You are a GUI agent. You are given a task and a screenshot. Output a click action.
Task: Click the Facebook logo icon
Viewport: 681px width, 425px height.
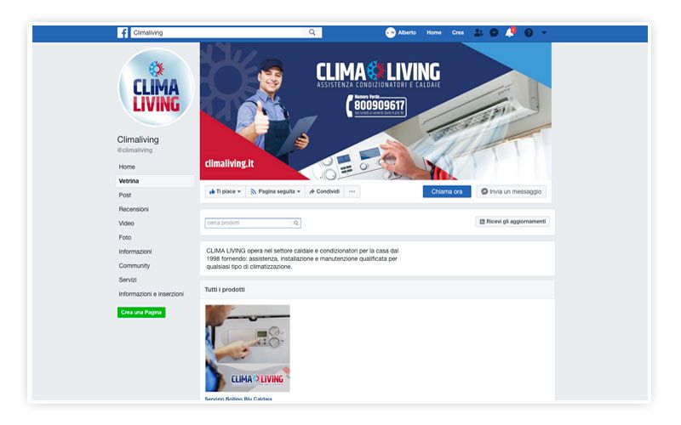coord(123,32)
